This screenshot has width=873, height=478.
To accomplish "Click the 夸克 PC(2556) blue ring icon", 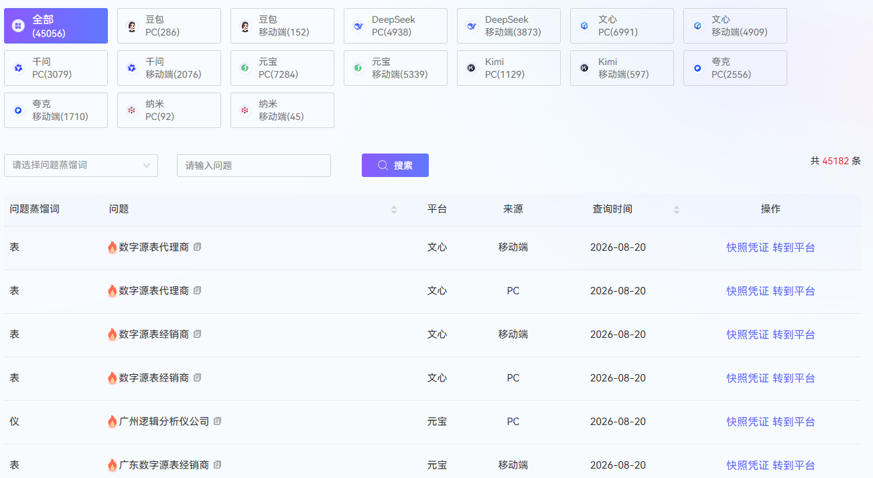I will pos(698,68).
